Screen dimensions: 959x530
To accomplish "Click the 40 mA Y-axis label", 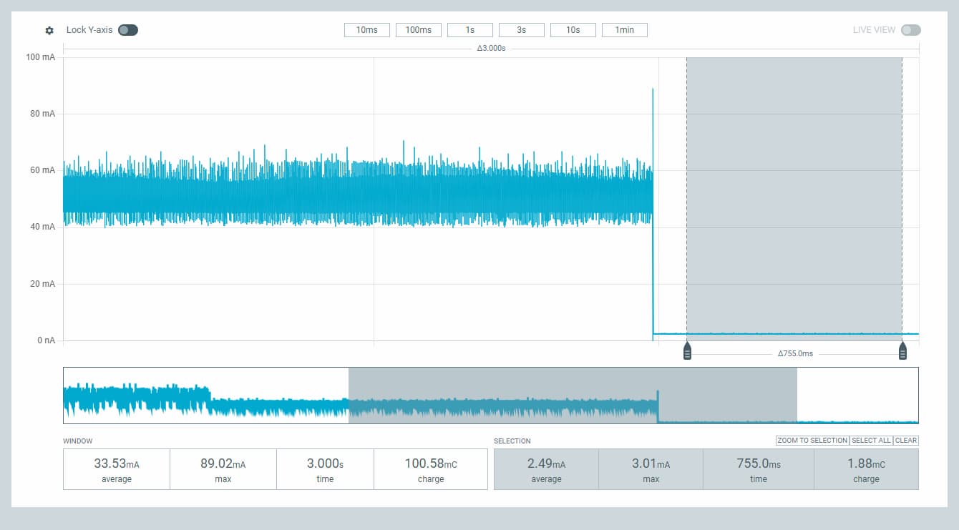I will [43, 227].
